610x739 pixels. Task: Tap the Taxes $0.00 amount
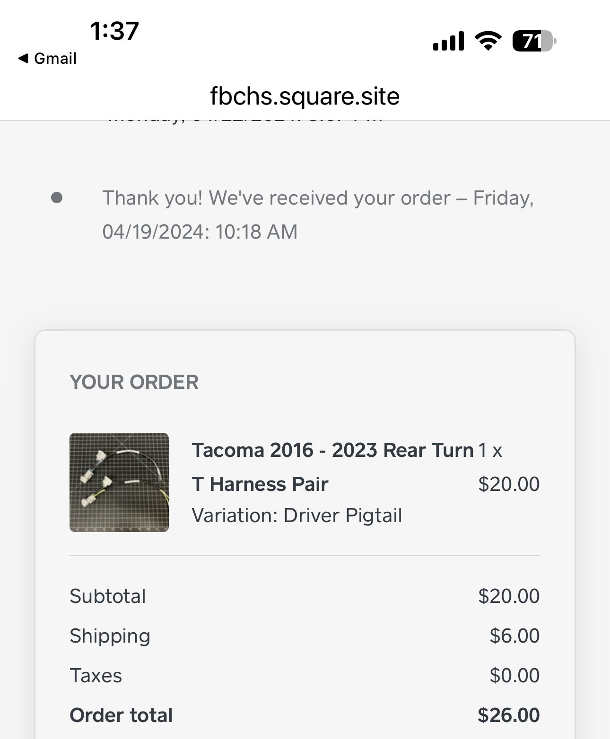[514, 676]
